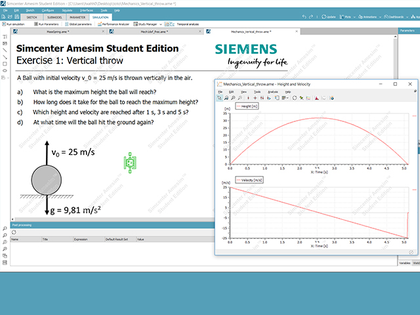Click the Undo arrow icon
The image size is (420, 315).
(304, 17)
